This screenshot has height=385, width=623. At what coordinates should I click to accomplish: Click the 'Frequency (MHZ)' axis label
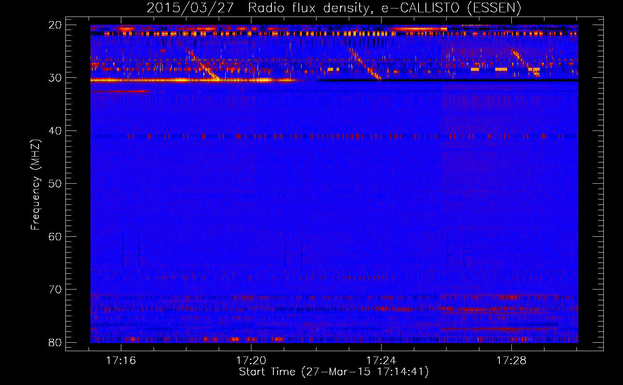pyautogui.click(x=35, y=185)
